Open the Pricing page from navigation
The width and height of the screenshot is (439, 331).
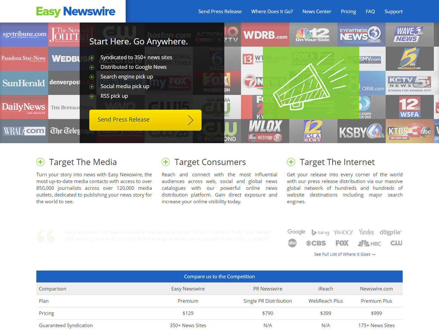[x=348, y=12]
